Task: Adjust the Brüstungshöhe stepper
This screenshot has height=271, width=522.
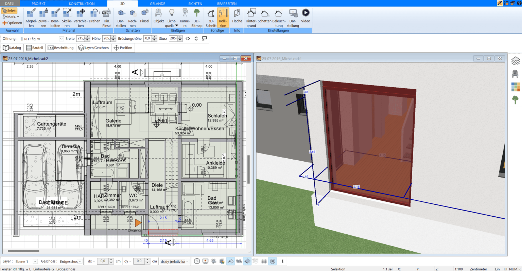Action: point(154,38)
